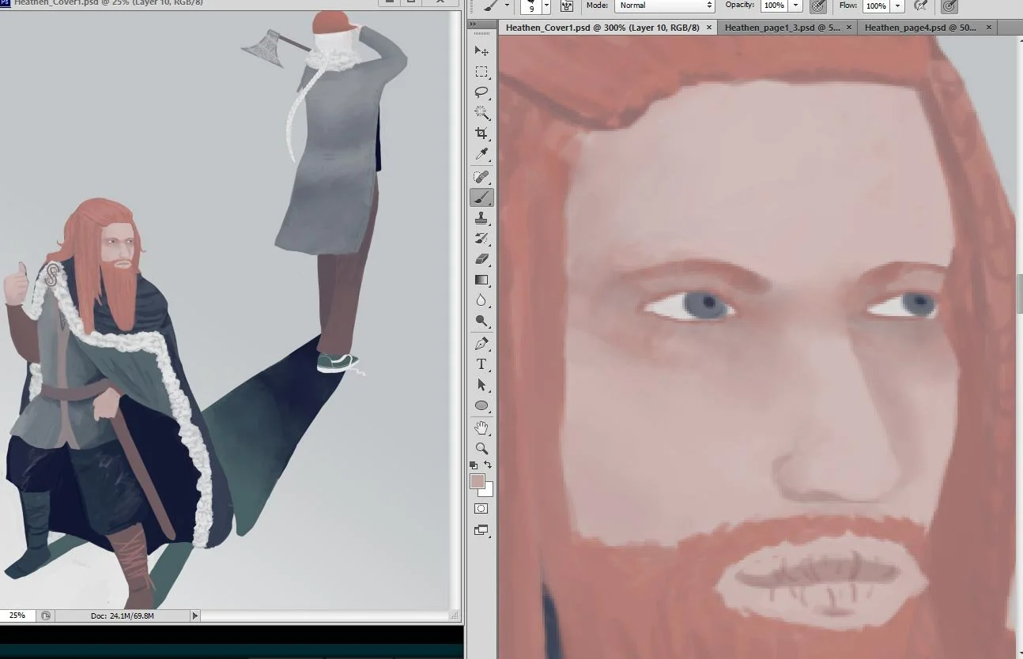Viewport: 1023px width, 659px height.
Task: Open the Tool Preset picker arrow
Action: (x=507, y=6)
